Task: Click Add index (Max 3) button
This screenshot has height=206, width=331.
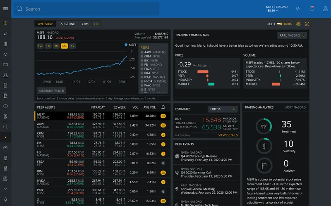Action: (x=51, y=90)
